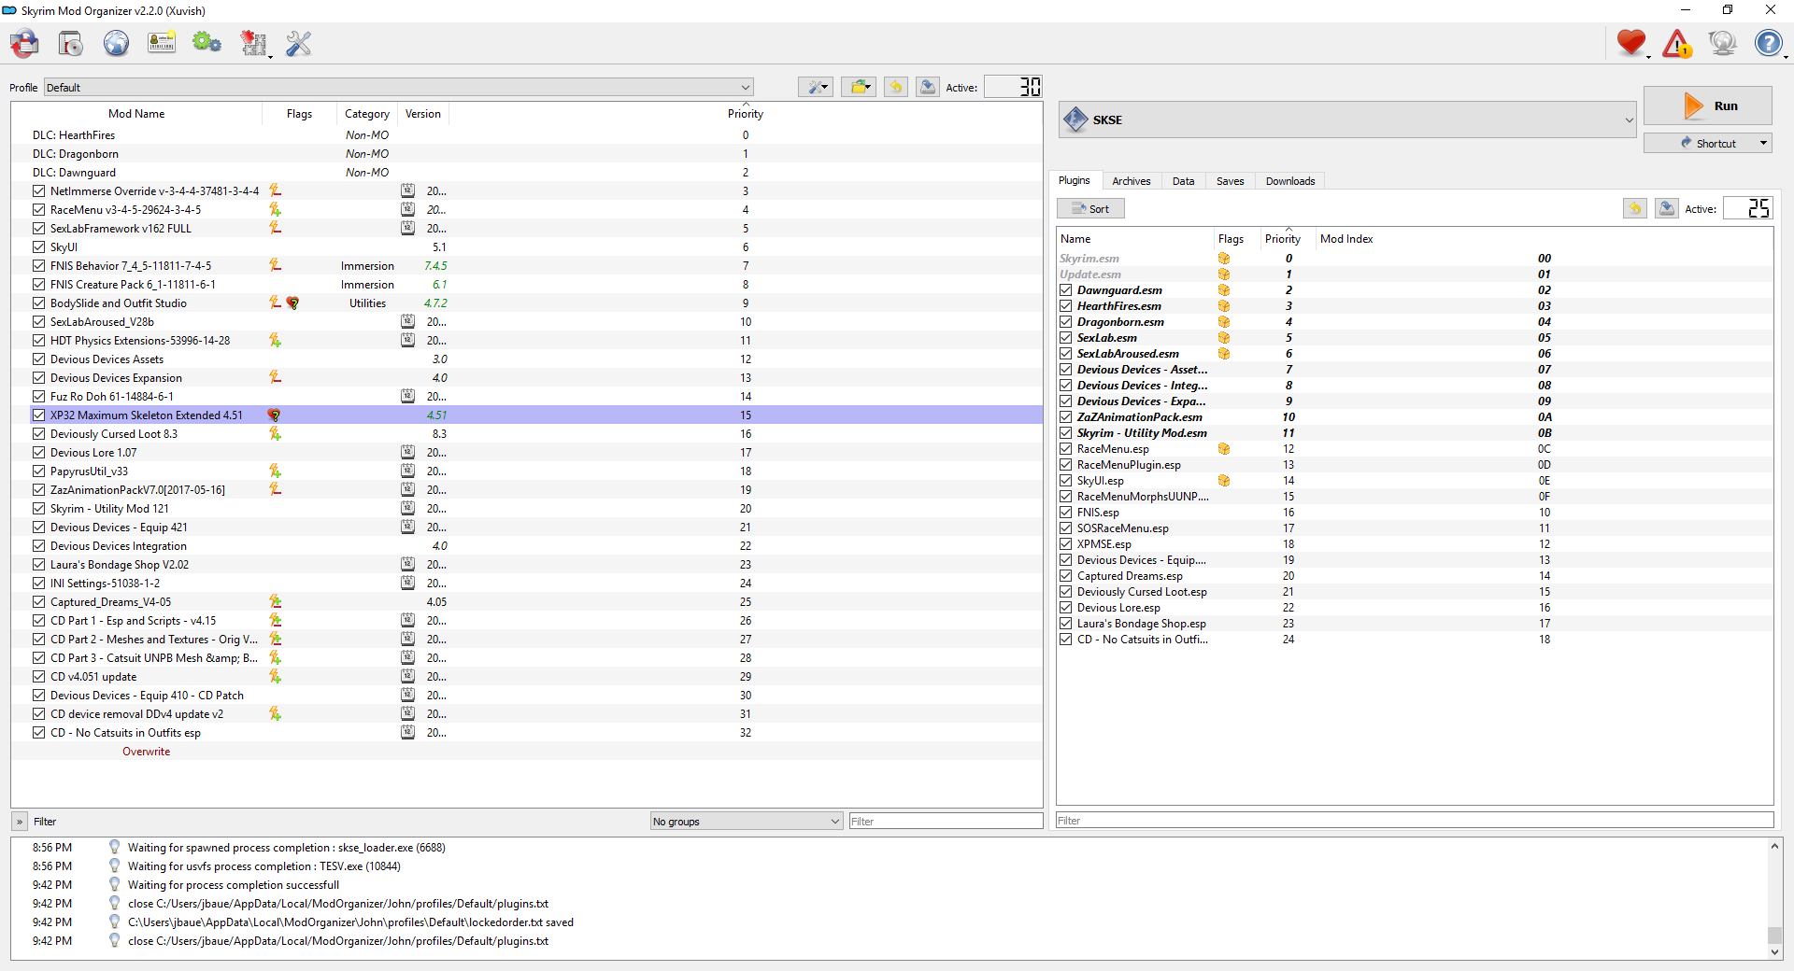Uncheck the Devious Lore 1.07 mod checkbox
1794x971 pixels.
[x=38, y=453]
